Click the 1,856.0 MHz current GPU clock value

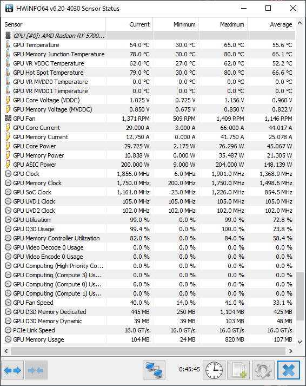pyautogui.click(x=133, y=174)
